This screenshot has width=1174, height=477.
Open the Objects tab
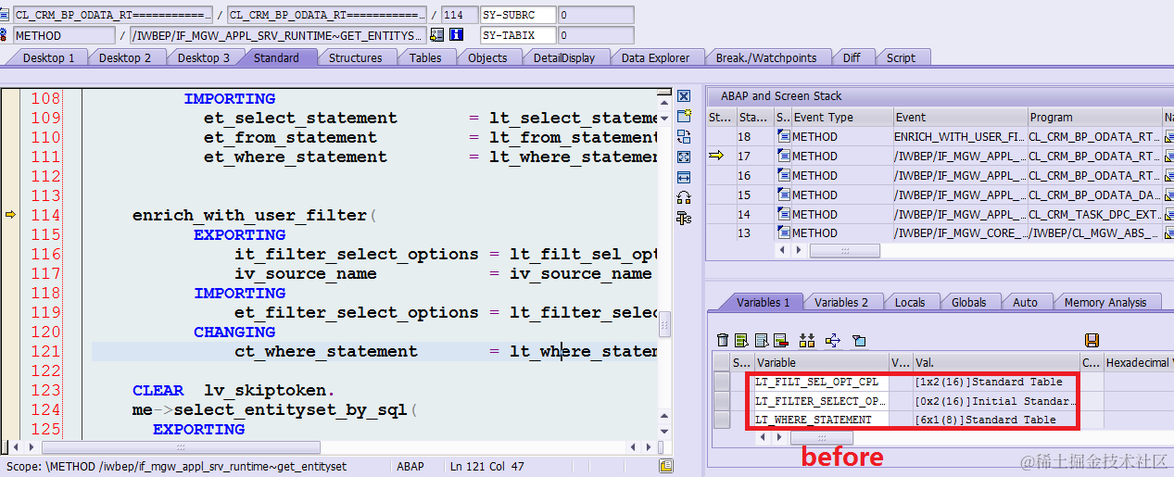click(x=487, y=57)
